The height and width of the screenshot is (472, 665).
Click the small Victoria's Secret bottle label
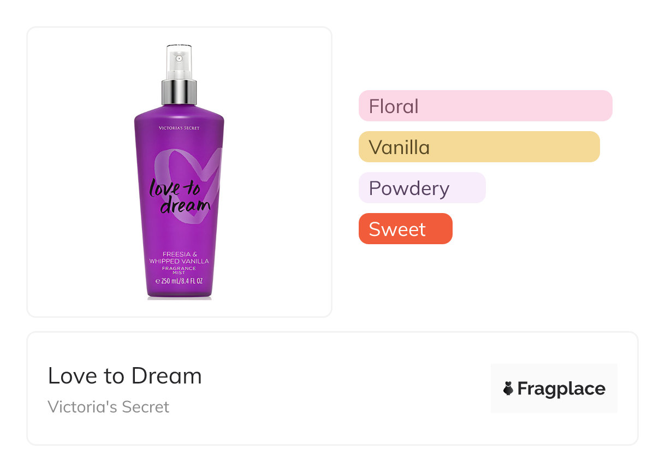(x=179, y=128)
